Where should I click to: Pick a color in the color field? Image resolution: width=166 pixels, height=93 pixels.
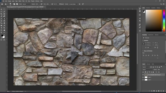point(154,21)
